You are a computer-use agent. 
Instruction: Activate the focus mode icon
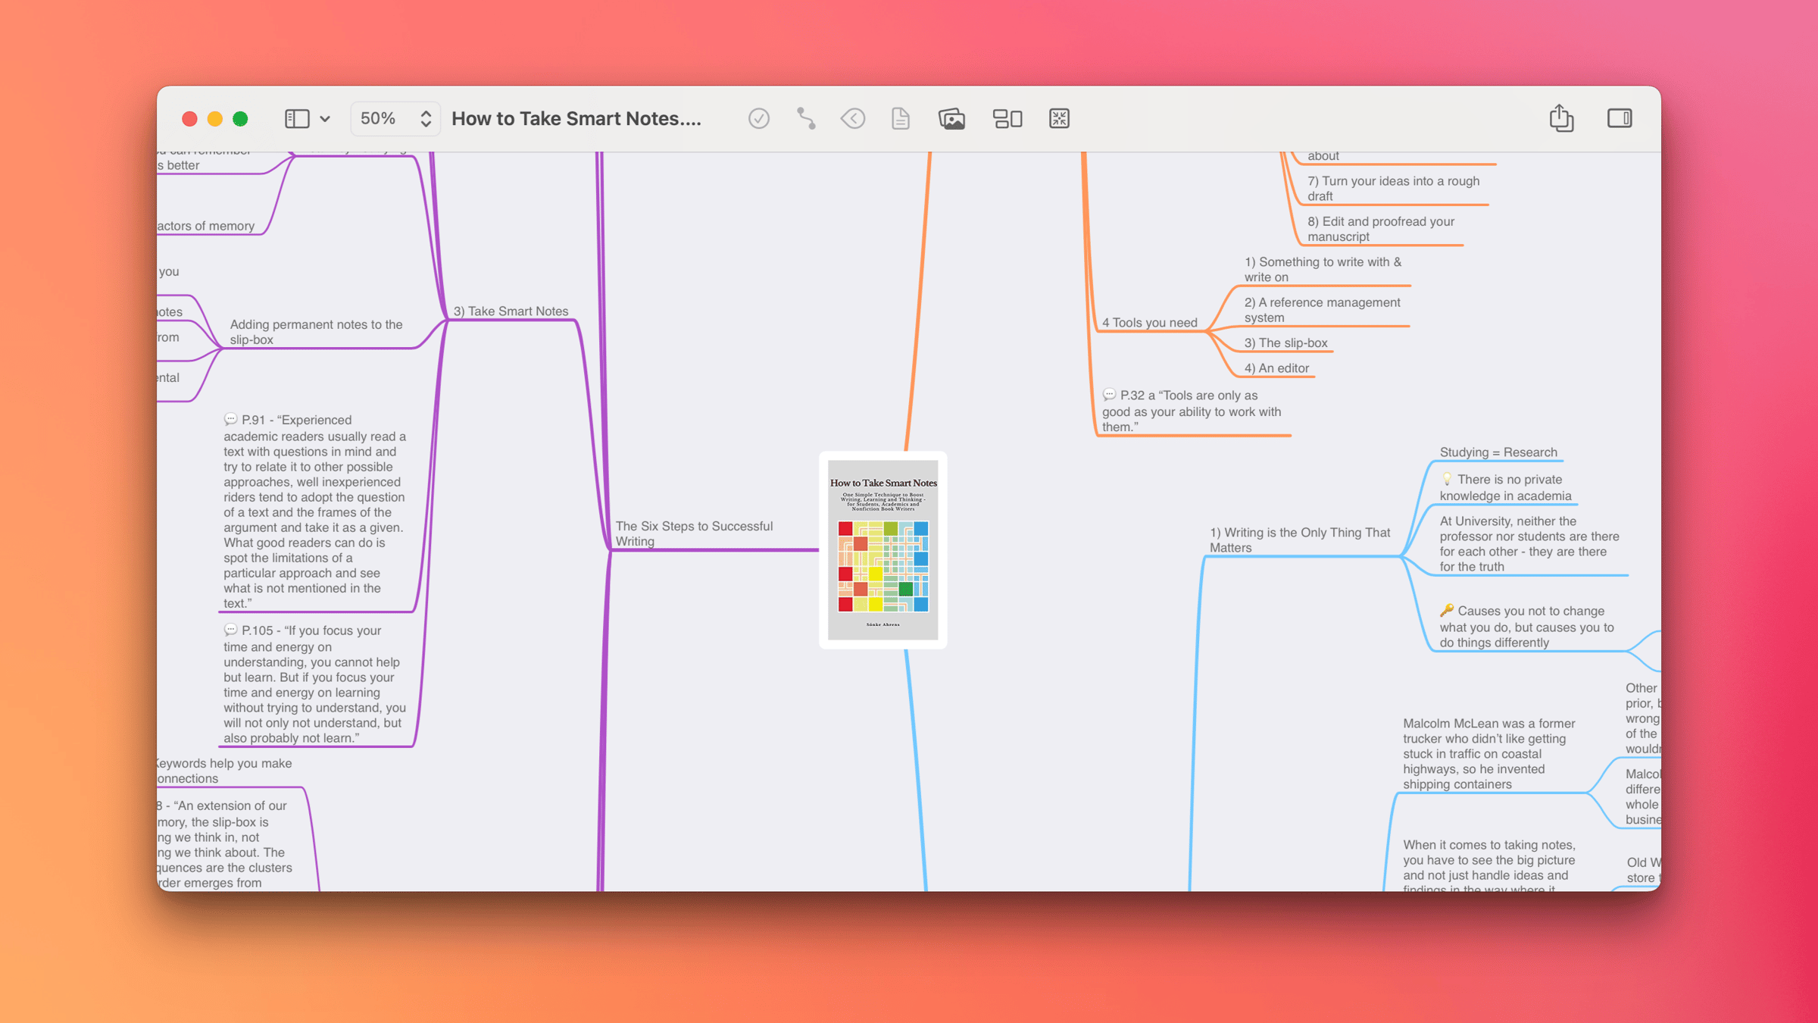[1059, 119]
